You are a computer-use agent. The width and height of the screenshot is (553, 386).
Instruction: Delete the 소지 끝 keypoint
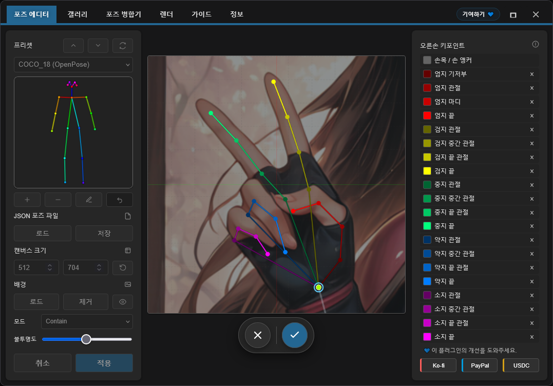click(x=532, y=337)
